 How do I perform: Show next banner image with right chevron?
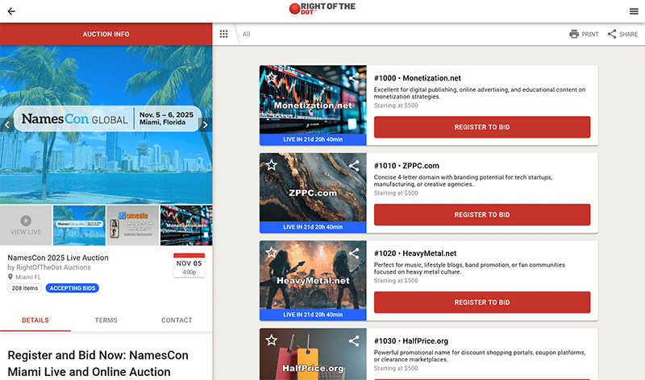tap(205, 125)
